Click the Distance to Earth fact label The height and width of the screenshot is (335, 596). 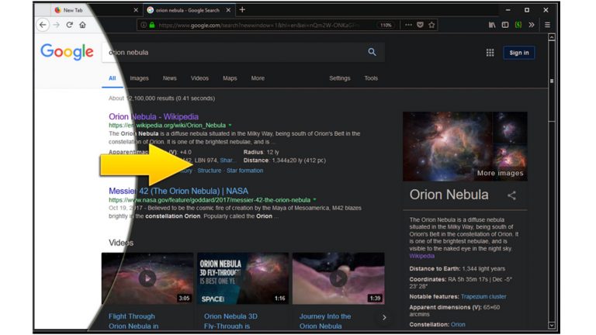point(435,269)
